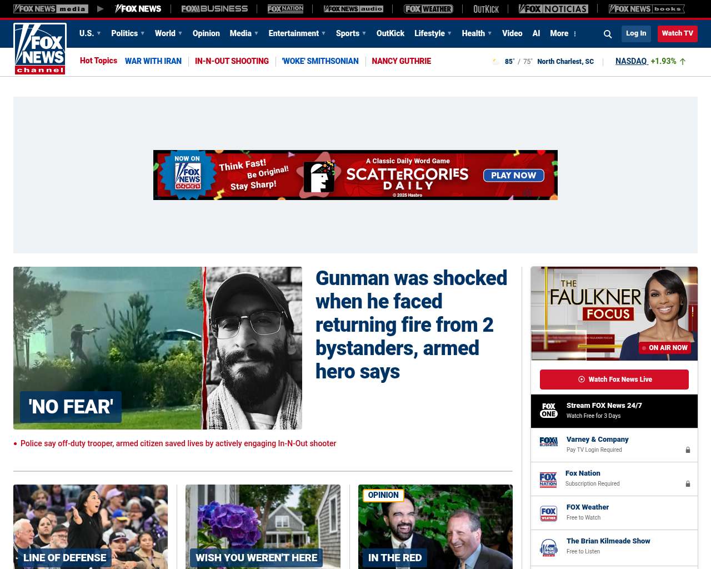This screenshot has height=569, width=711.
Task: Visit the Fox Weather logo in top bar
Action: [428, 9]
